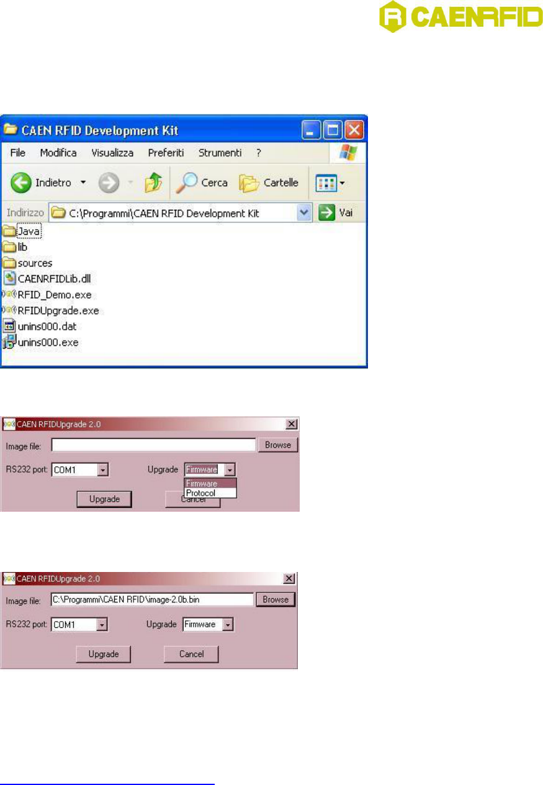Click Cancel button in second dialog
This screenshot has height=785, width=543.
tap(191, 654)
